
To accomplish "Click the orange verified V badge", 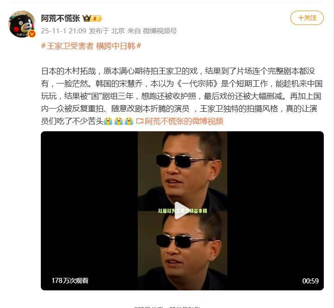I will pos(32,34).
